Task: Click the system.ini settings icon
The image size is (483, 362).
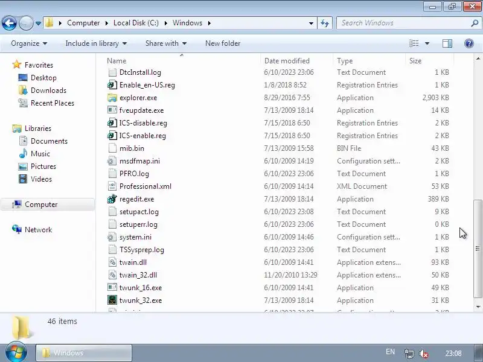Action: (112, 237)
